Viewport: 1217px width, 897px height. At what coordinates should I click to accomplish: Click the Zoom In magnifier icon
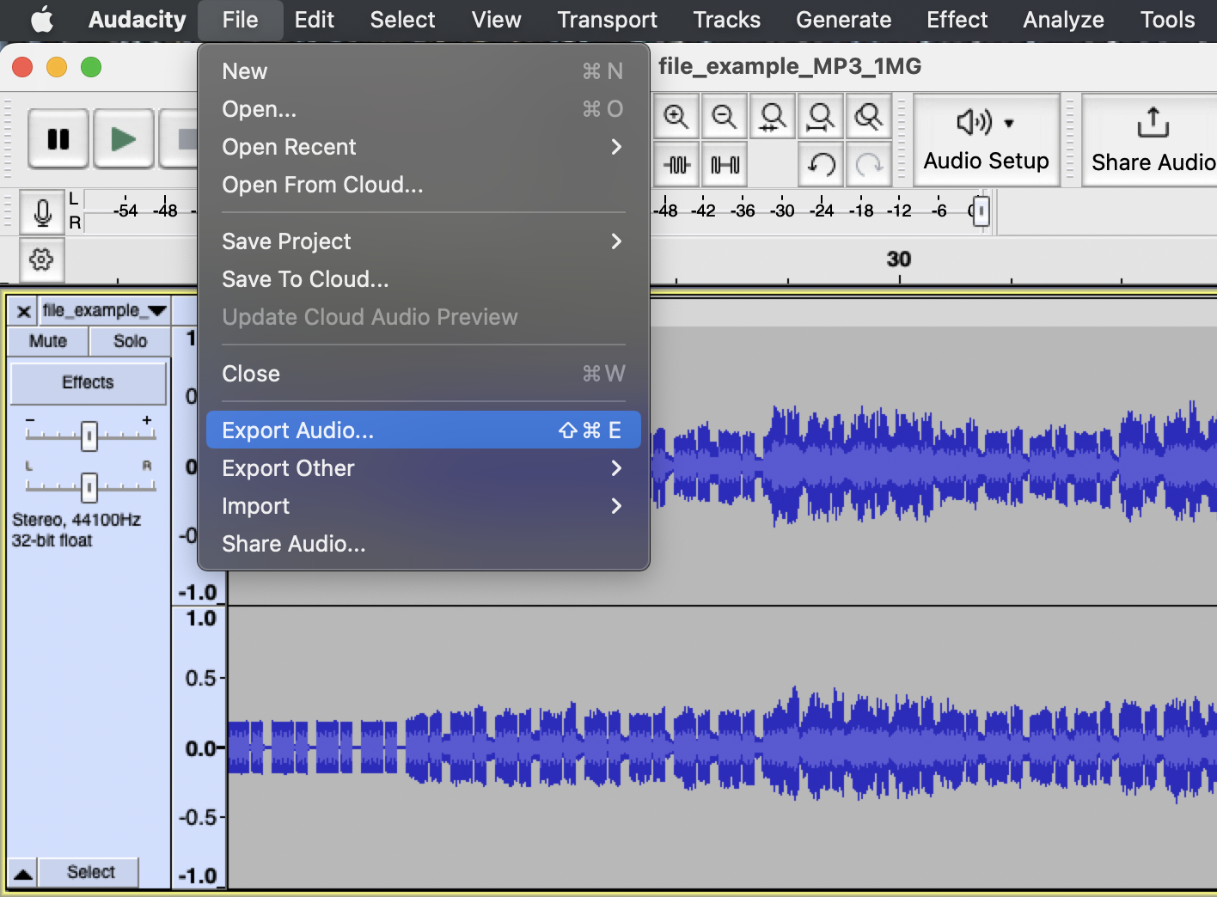coord(676,116)
